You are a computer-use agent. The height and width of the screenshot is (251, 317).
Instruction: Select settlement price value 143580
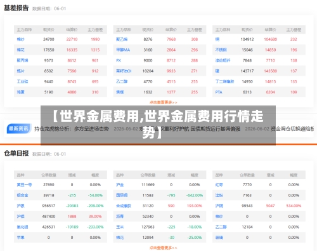click(x=270, y=71)
